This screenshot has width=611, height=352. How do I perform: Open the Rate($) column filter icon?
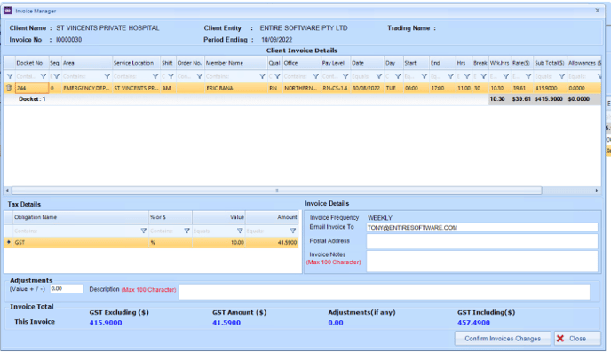528,76
